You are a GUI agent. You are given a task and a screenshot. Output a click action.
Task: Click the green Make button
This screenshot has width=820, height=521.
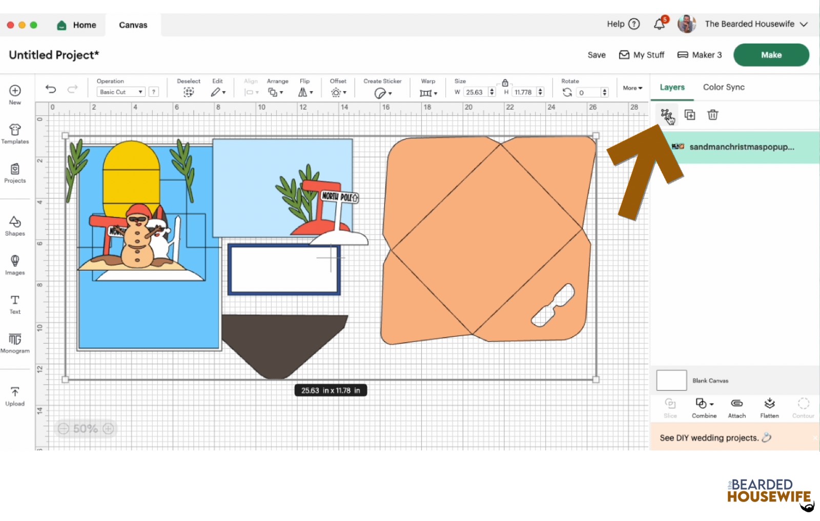click(x=771, y=55)
